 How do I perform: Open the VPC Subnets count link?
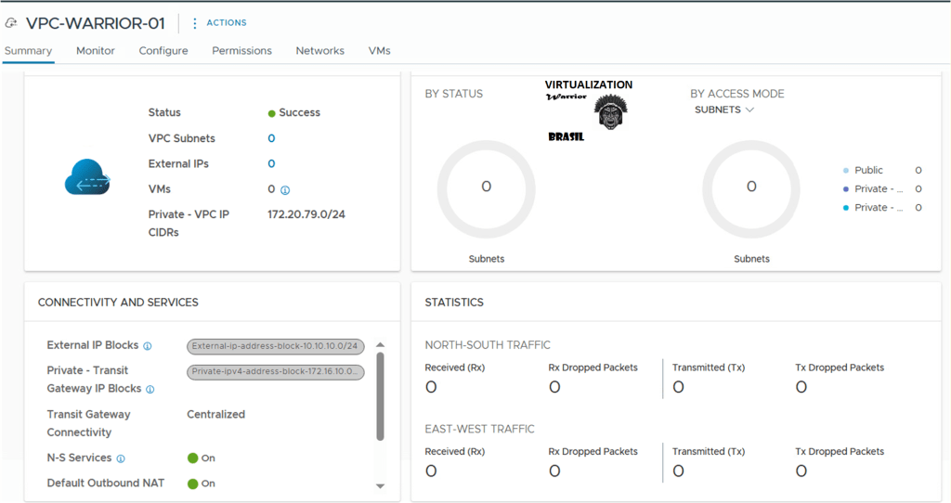271,138
